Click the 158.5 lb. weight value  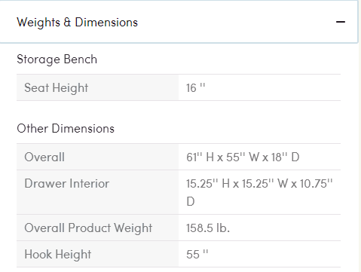(208, 228)
